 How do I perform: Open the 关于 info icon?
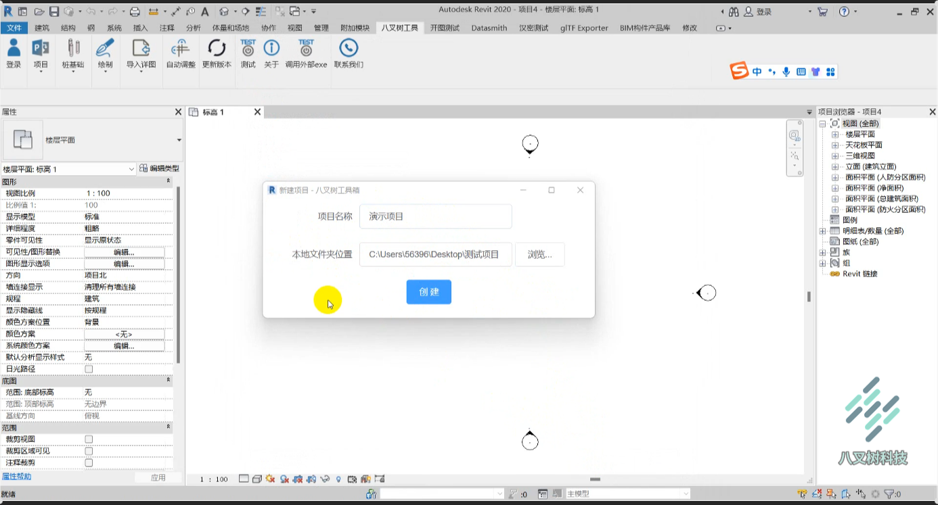271,48
